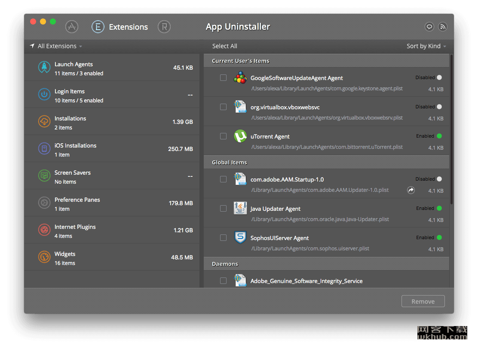Check the SophosUIServer Agent checkbox

click(x=224, y=238)
